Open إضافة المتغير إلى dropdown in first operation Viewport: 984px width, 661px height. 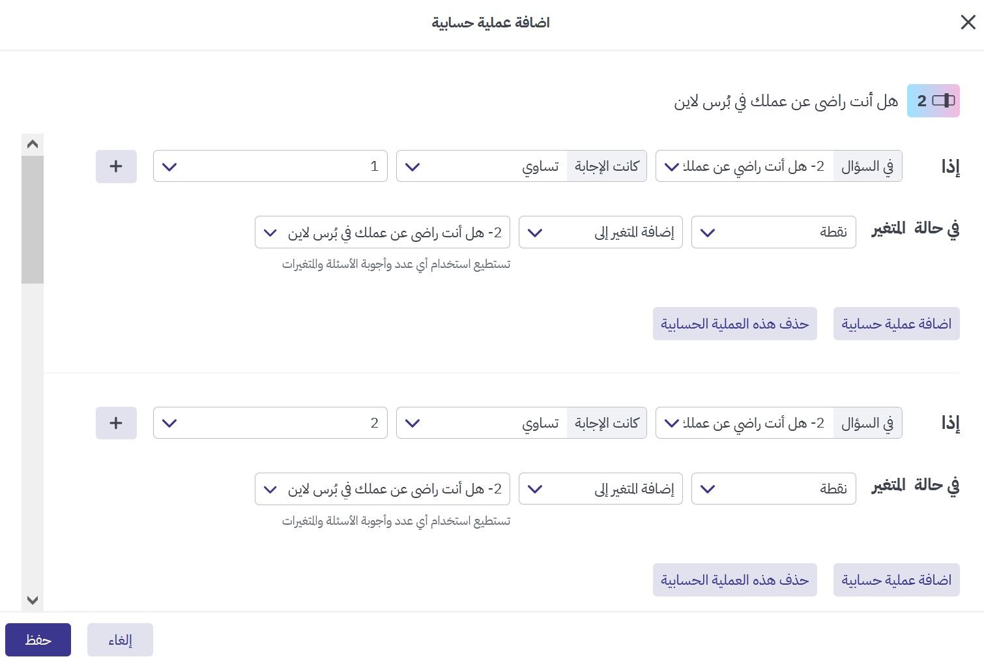coord(601,232)
